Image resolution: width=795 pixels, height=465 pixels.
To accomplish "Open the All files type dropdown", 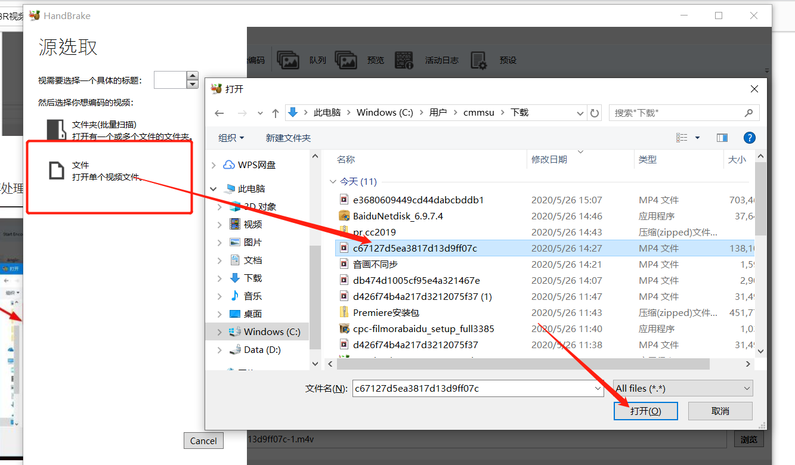I will (683, 388).
